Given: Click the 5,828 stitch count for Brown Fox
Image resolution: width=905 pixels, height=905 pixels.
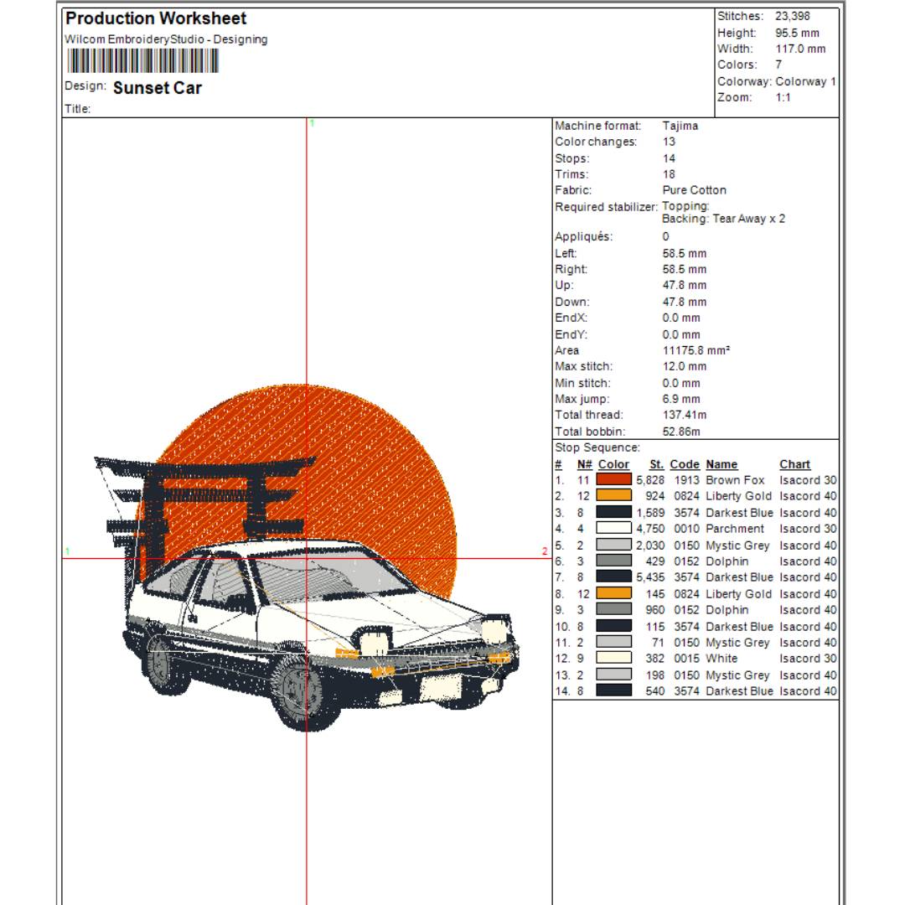Looking at the screenshot, I should 650,480.
